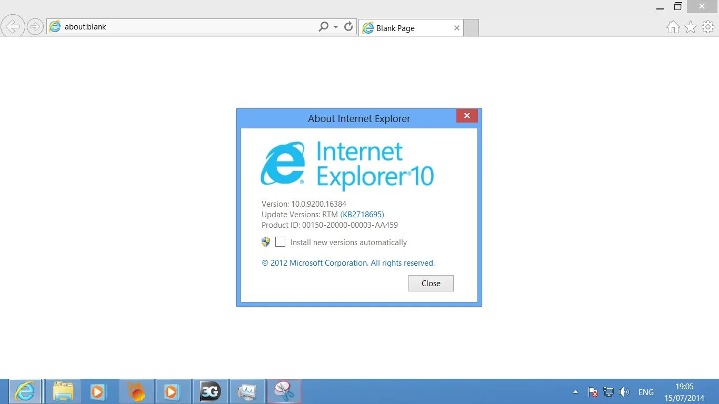Go back with the browser Back arrow
719x404 pixels.
(x=13, y=26)
